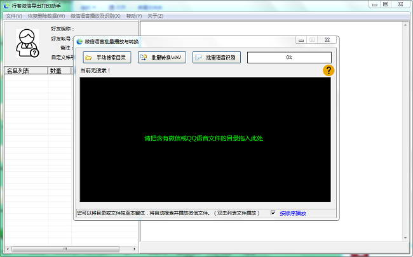Click the main window app logo icon
413x257 pixels.
(6, 6)
